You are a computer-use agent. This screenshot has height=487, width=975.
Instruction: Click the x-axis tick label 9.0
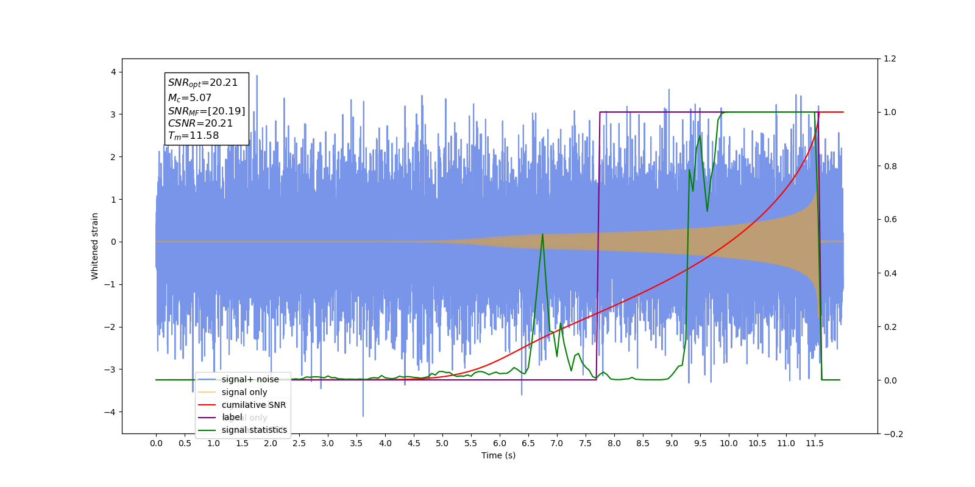pos(672,443)
